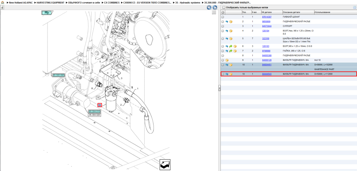
Task: Open part number 120103 link
Action: tap(265, 46)
